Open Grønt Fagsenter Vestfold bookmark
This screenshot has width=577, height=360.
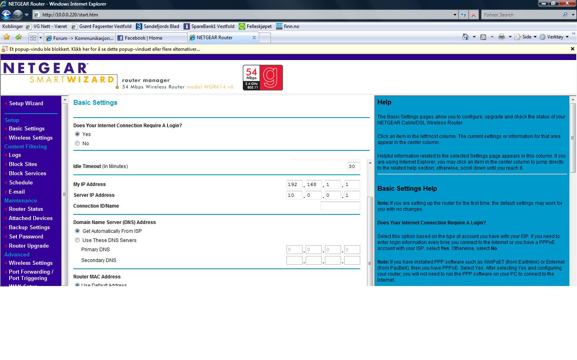click(101, 26)
